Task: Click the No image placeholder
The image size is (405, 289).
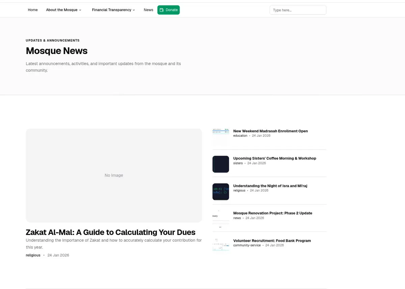Action: [114, 175]
